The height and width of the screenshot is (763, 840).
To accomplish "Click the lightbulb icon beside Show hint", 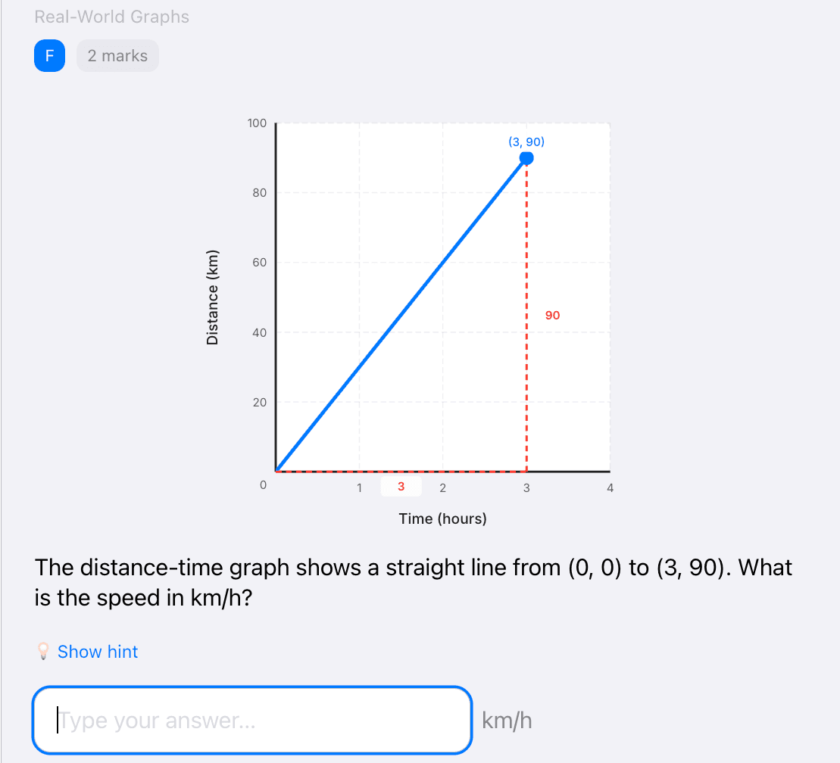I will pos(43,651).
